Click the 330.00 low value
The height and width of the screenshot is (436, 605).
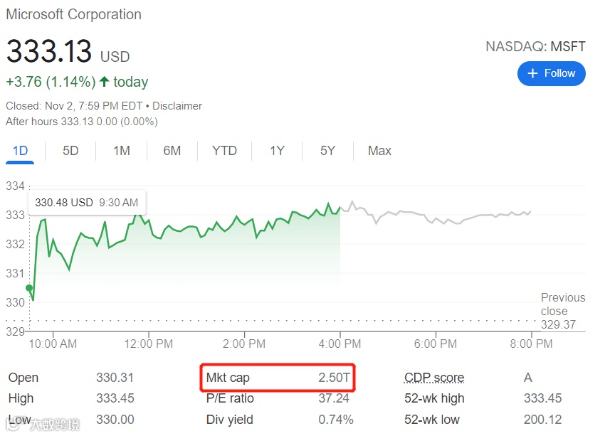coord(115,420)
